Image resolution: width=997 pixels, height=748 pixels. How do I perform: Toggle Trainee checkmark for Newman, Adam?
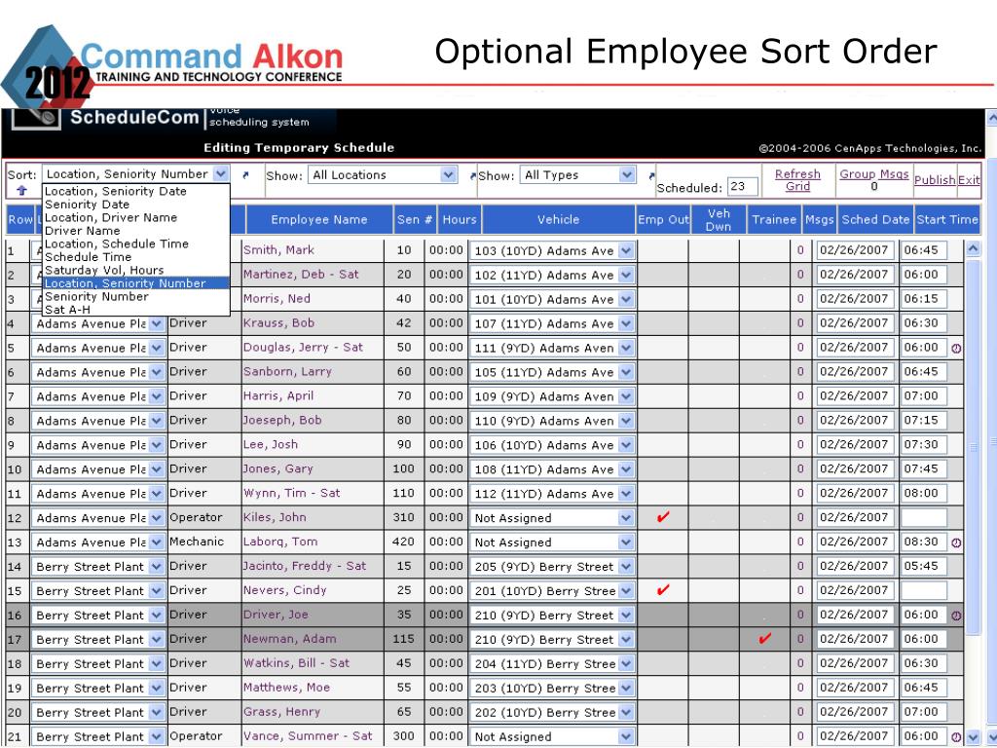tap(765, 638)
